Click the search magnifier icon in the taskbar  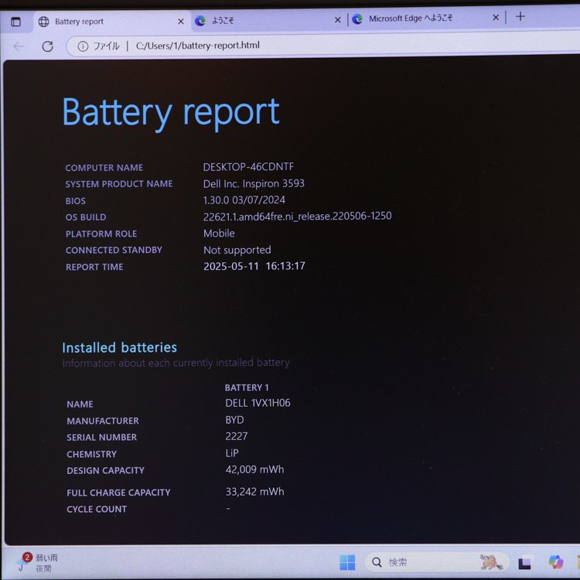(x=377, y=562)
